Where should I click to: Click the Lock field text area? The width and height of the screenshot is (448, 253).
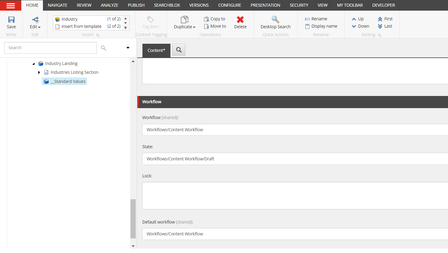tap(295, 196)
